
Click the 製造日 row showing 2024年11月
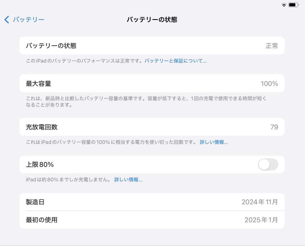(152, 202)
